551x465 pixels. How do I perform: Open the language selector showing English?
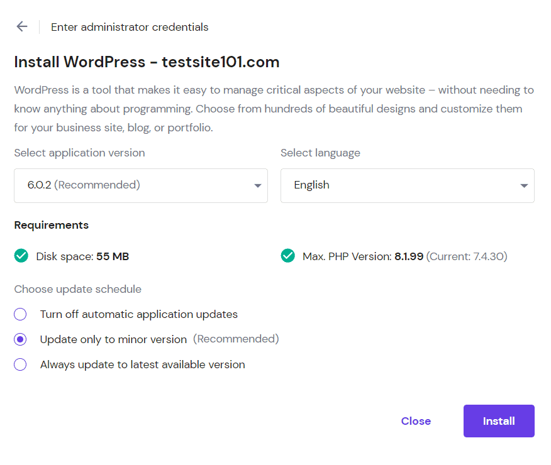point(408,185)
